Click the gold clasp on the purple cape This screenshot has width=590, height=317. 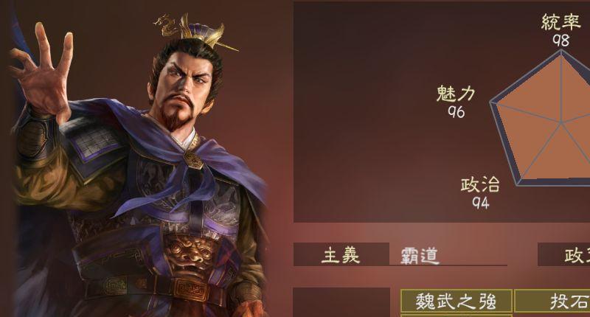point(193,159)
